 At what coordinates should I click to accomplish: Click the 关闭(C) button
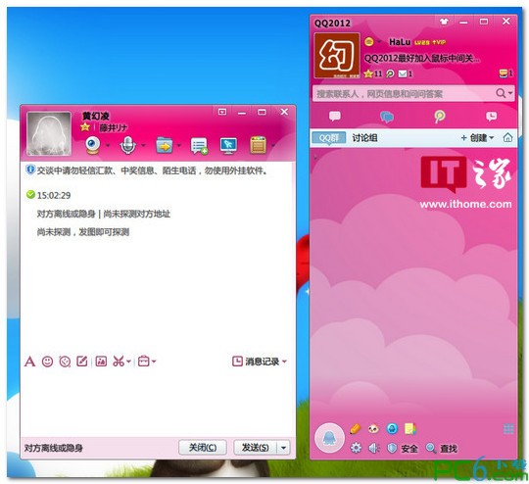coord(203,448)
